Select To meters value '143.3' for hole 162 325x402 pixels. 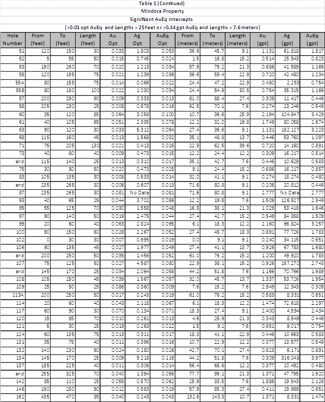[218, 397]
